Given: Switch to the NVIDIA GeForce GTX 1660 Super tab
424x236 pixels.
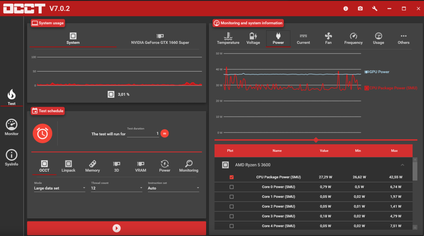Looking at the screenshot, I should click(160, 39).
